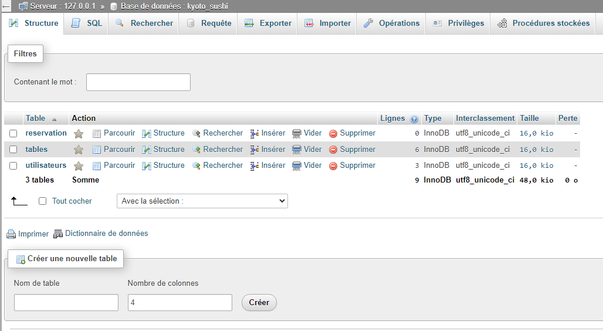This screenshot has height=331, width=603.
Task: Open the Dictionnaire de données link
Action: pos(100,234)
